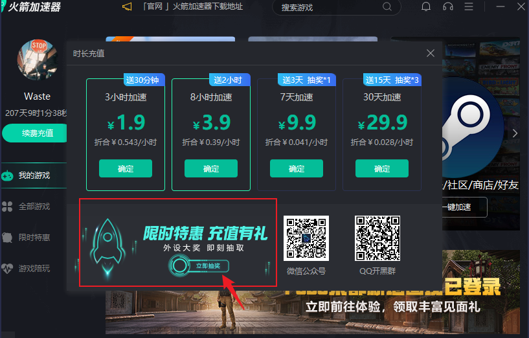Screen dimensions: 529x338
Task: Open the notification bell icon
Action: tap(426, 6)
